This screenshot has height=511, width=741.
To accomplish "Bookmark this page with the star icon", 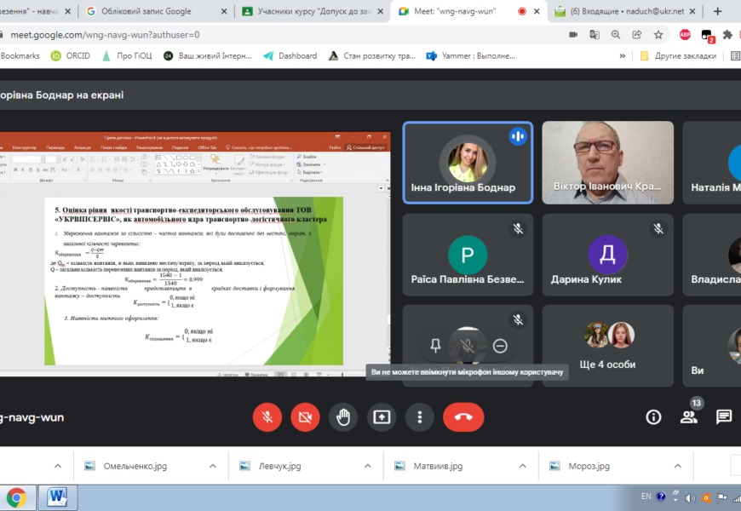I will click(658, 34).
